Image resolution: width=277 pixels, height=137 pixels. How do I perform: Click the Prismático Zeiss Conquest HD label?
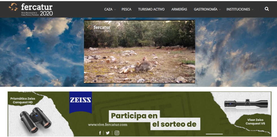[23, 100]
